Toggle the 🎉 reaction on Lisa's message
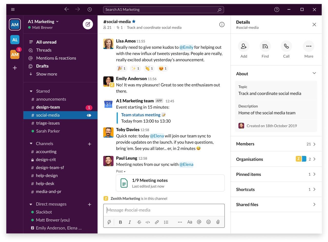Image resolution: width=328 pixels, height=242 pixels. tap(122, 68)
